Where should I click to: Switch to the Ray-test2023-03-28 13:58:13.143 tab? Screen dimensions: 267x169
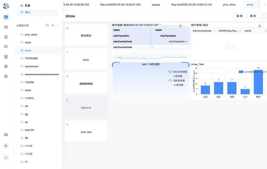click(191, 5)
